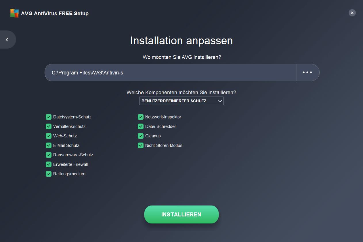363x242 pixels.
Task: Toggle the Cleanup checkbox
Action: coord(140,136)
